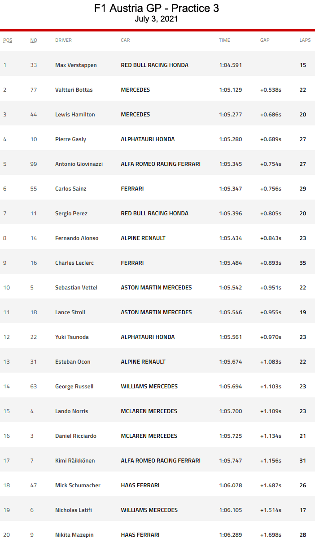Click Antonio Giovinazzi's driver name
The height and width of the screenshot is (543, 315).
(79, 164)
